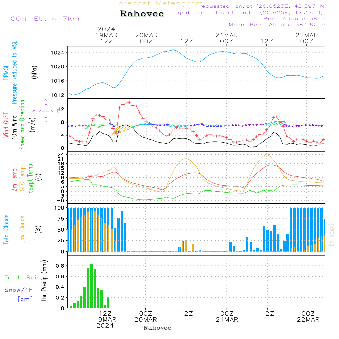Viewport: 339px width, 339px height.
Task: Click the red Wind GUST legend label
Action: point(6,125)
